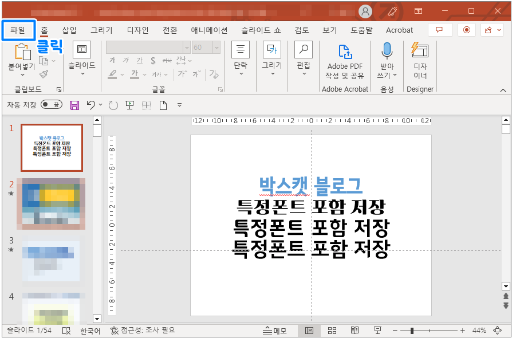This screenshot has height=338, width=512.
Task: Start slideshow from beginning icon in quick access toolbar
Action: pyautogui.click(x=129, y=105)
